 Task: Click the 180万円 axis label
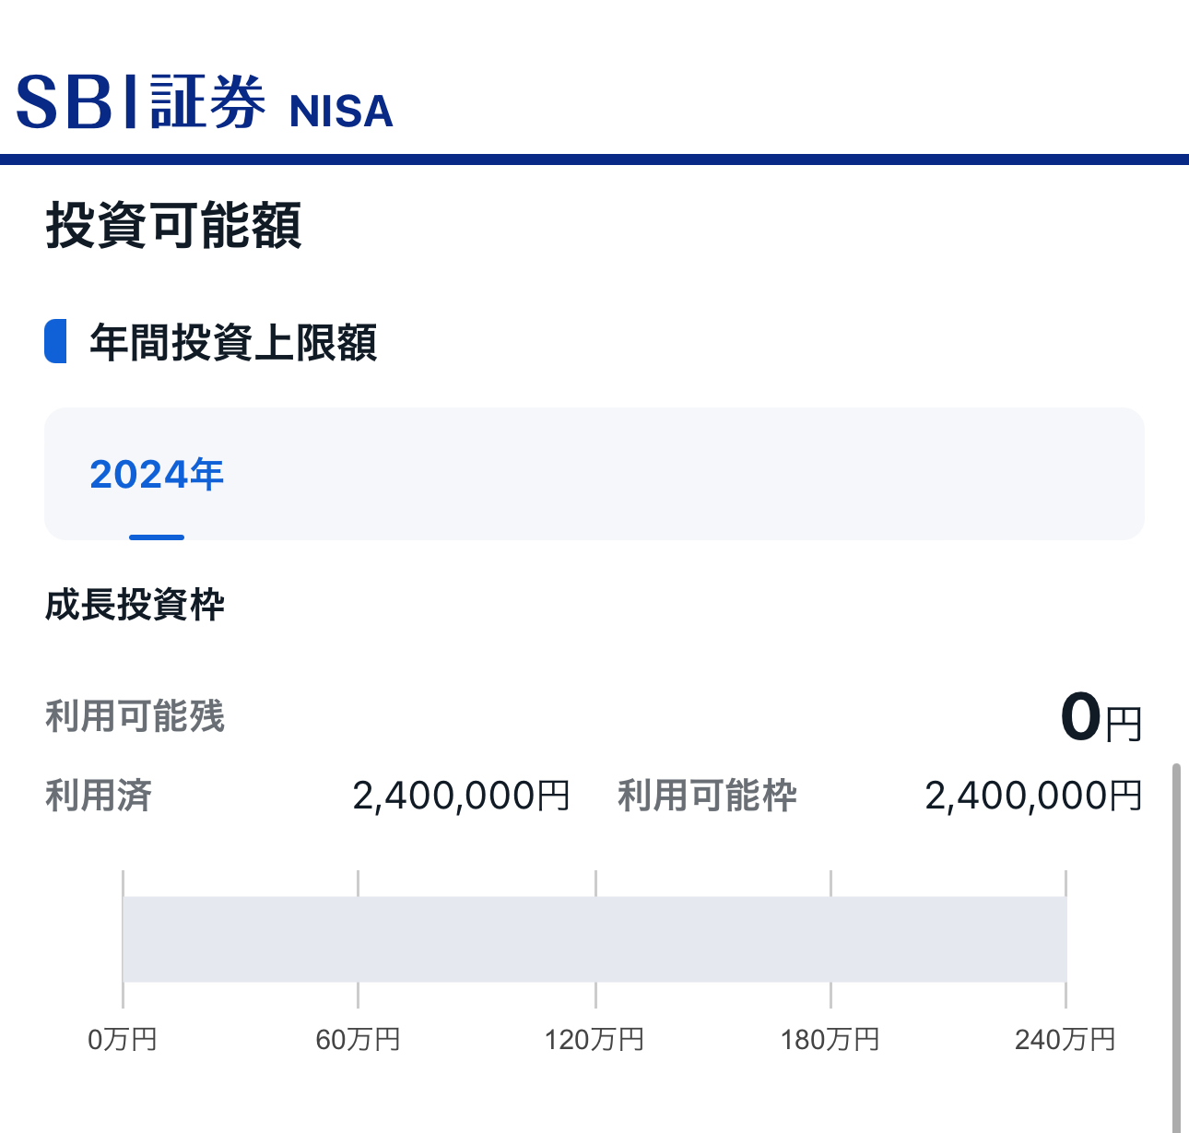coord(830,1040)
